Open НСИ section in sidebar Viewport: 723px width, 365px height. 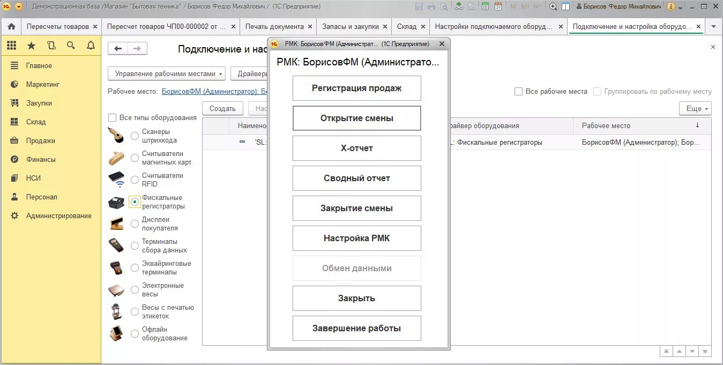tap(33, 178)
